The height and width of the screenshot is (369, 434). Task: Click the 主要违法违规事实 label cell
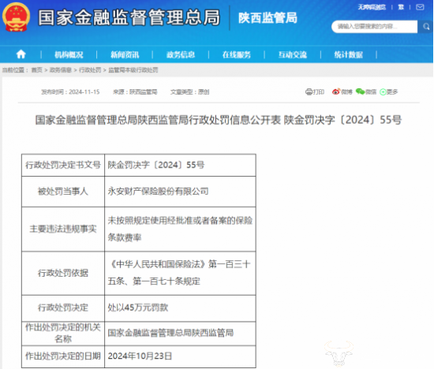(63, 229)
